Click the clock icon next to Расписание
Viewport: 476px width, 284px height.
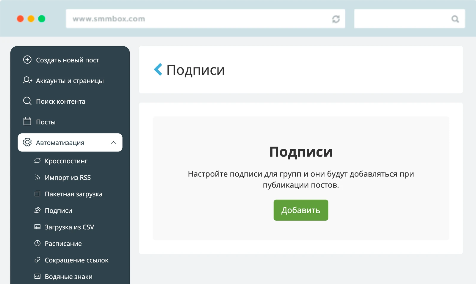(x=37, y=243)
